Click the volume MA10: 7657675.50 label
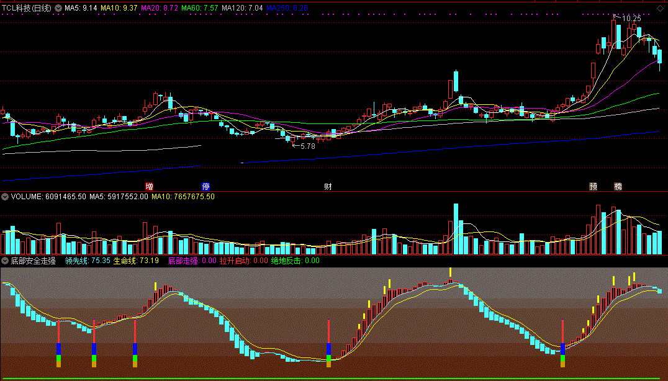The image size is (668, 381). 183,197
